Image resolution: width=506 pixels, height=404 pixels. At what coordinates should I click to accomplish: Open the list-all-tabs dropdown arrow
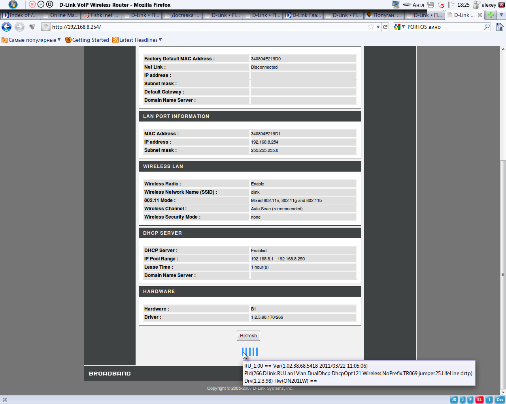pos(501,15)
